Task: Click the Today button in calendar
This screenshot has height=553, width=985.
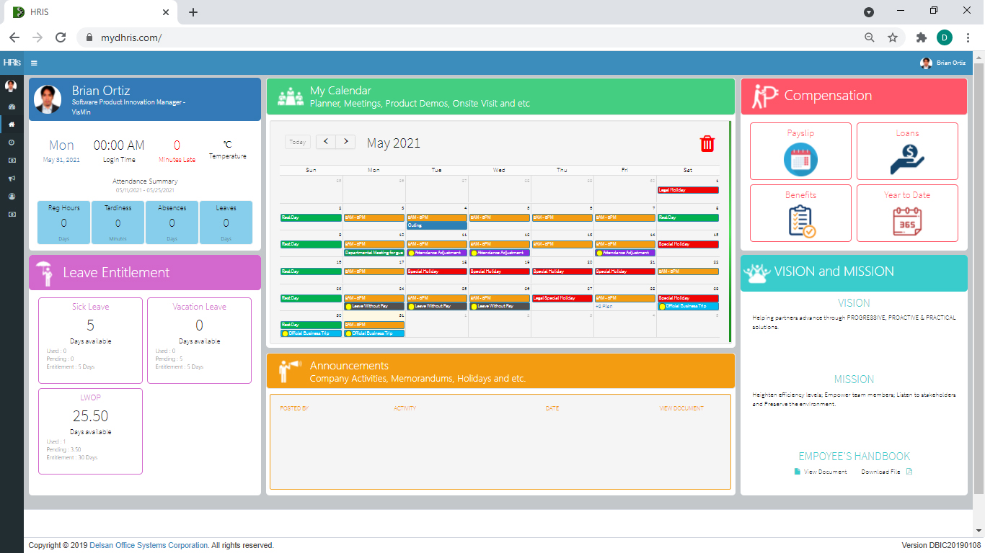Action: [x=297, y=143]
